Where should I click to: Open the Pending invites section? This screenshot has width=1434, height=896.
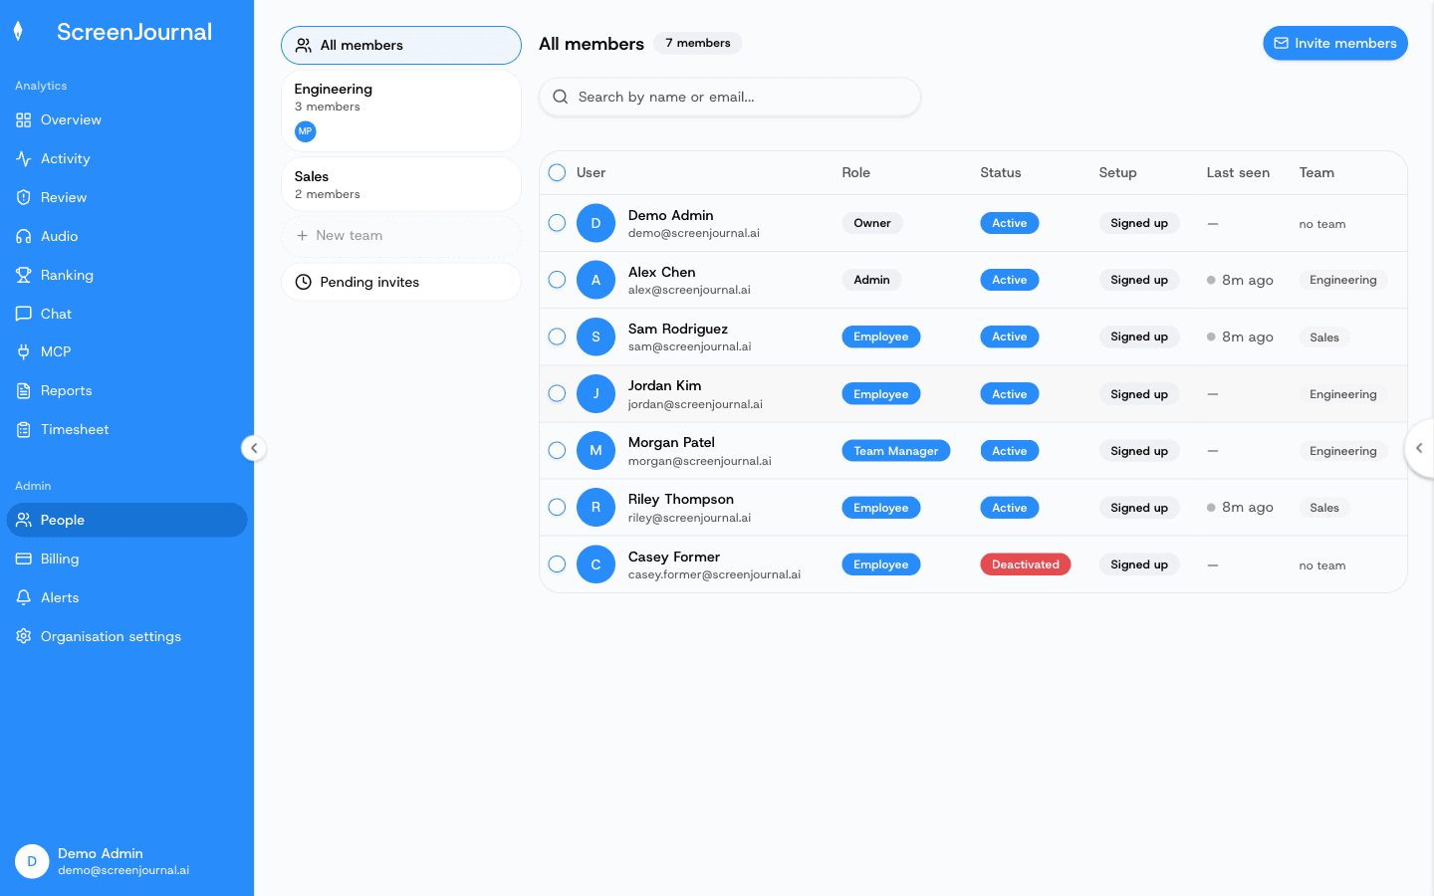coord(401,282)
